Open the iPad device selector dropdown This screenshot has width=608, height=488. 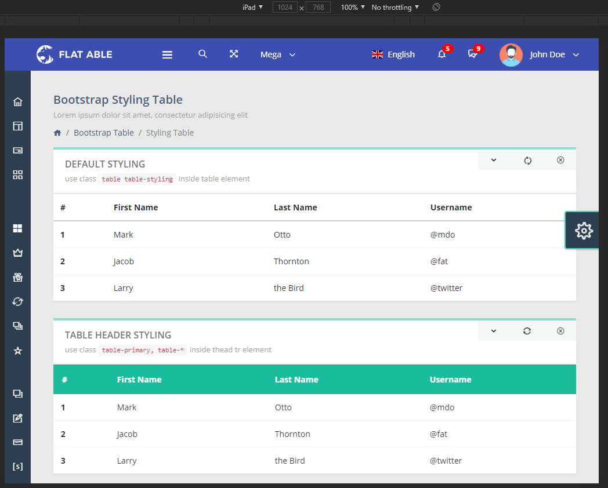(x=252, y=7)
